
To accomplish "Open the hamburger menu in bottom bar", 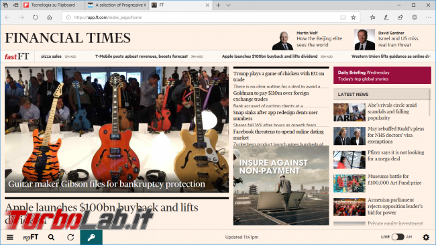I will [10, 237].
